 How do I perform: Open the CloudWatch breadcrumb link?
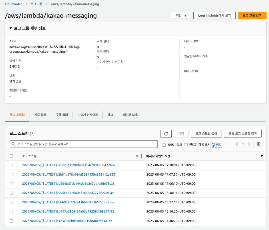(x=13, y=4)
